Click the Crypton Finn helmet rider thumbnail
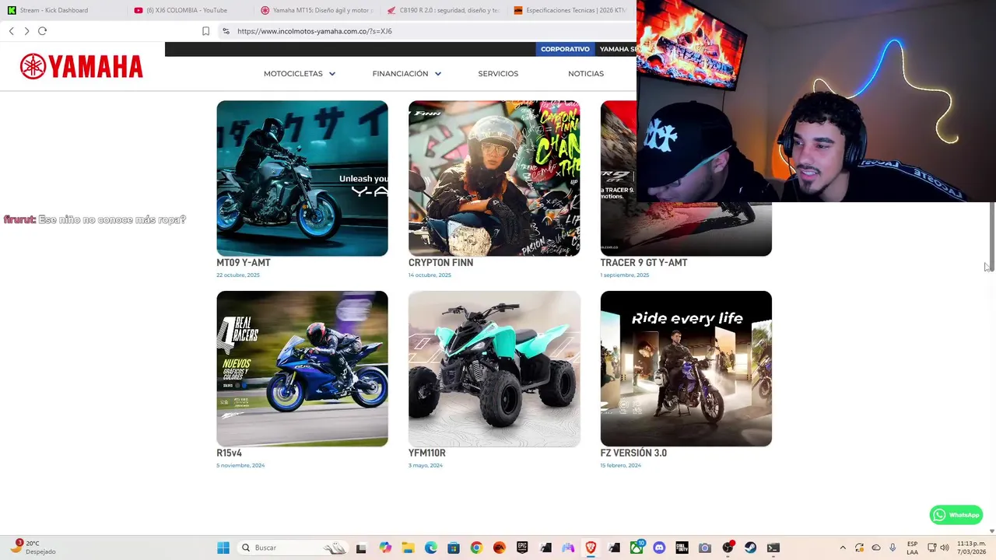The width and height of the screenshot is (996, 560). [x=494, y=178]
